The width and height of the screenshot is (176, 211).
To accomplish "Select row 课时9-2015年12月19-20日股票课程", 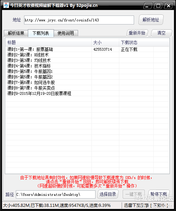I will click(x=87, y=93).
